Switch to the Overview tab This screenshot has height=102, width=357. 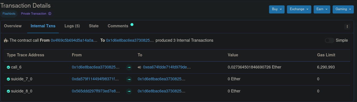(x=13, y=26)
